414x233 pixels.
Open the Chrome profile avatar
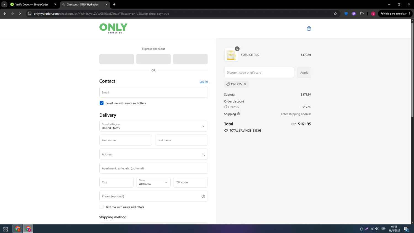(x=373, y=14)
